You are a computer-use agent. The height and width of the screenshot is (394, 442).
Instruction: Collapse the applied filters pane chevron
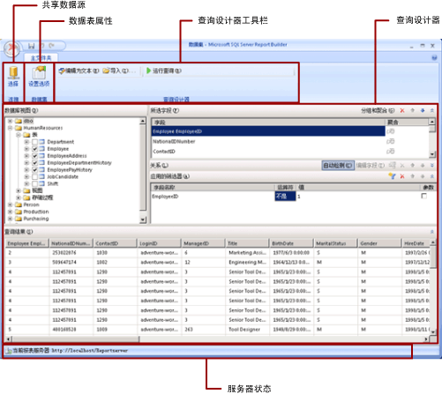click(432, 176)
